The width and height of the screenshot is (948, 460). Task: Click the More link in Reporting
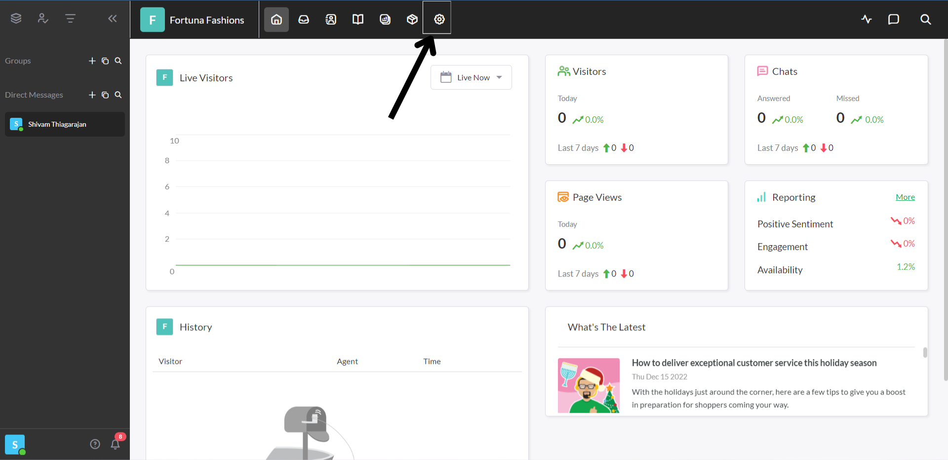905,197
